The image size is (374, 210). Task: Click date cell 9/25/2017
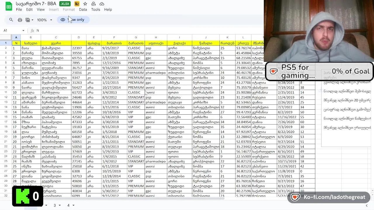coord(114,48)
